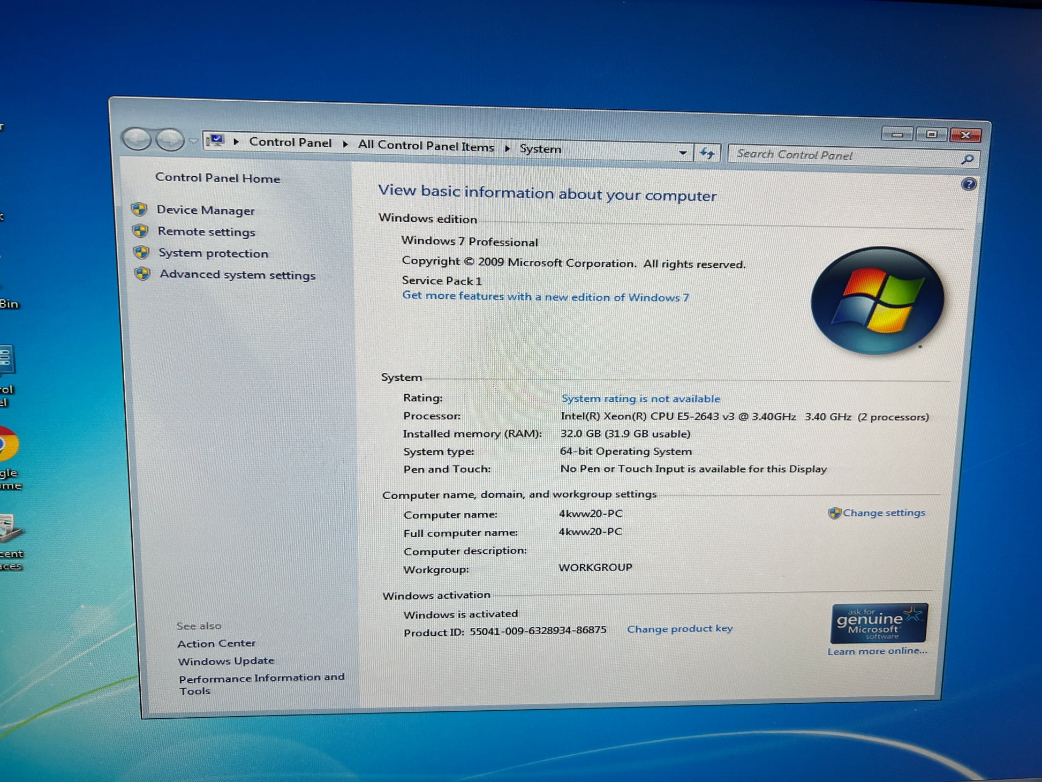Minimize the System window
The height and width of the screenshot is (782, 1042).
[x=897, y=133]
